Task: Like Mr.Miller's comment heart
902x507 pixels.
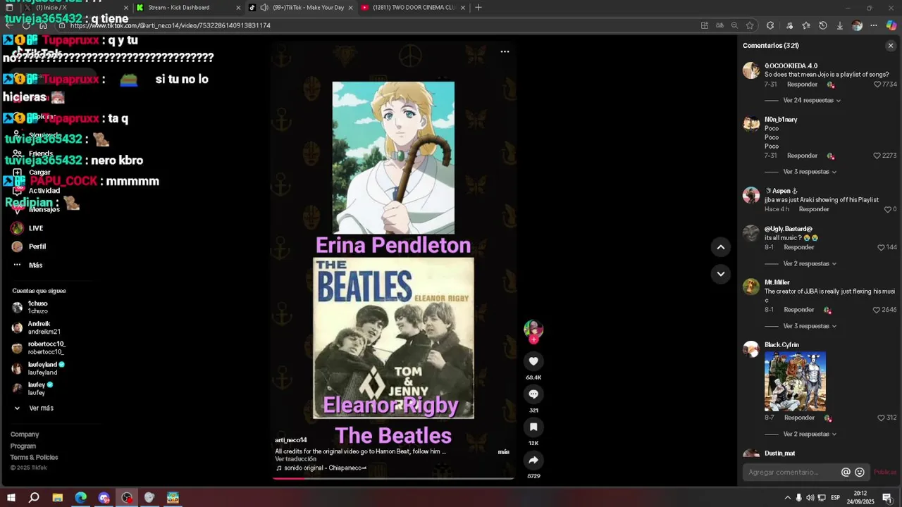Action: 877,310
